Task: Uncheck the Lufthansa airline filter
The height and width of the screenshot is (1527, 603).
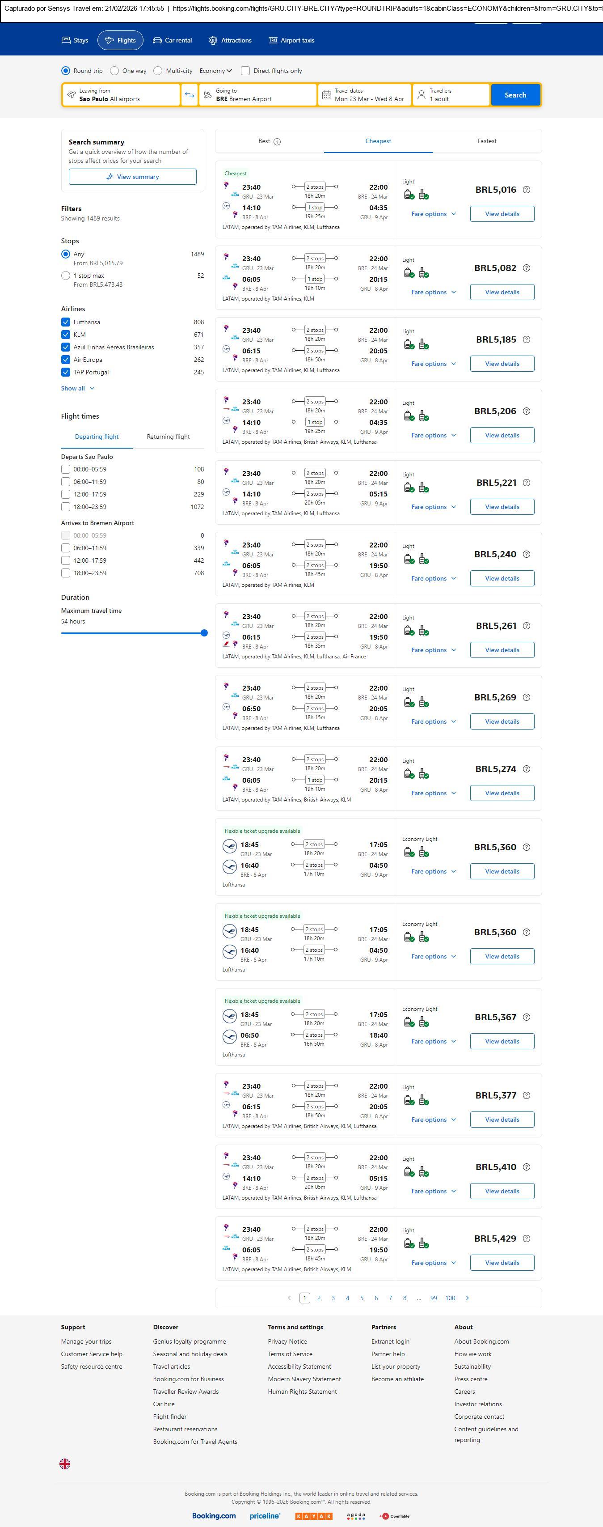Action: coord(66,322)
